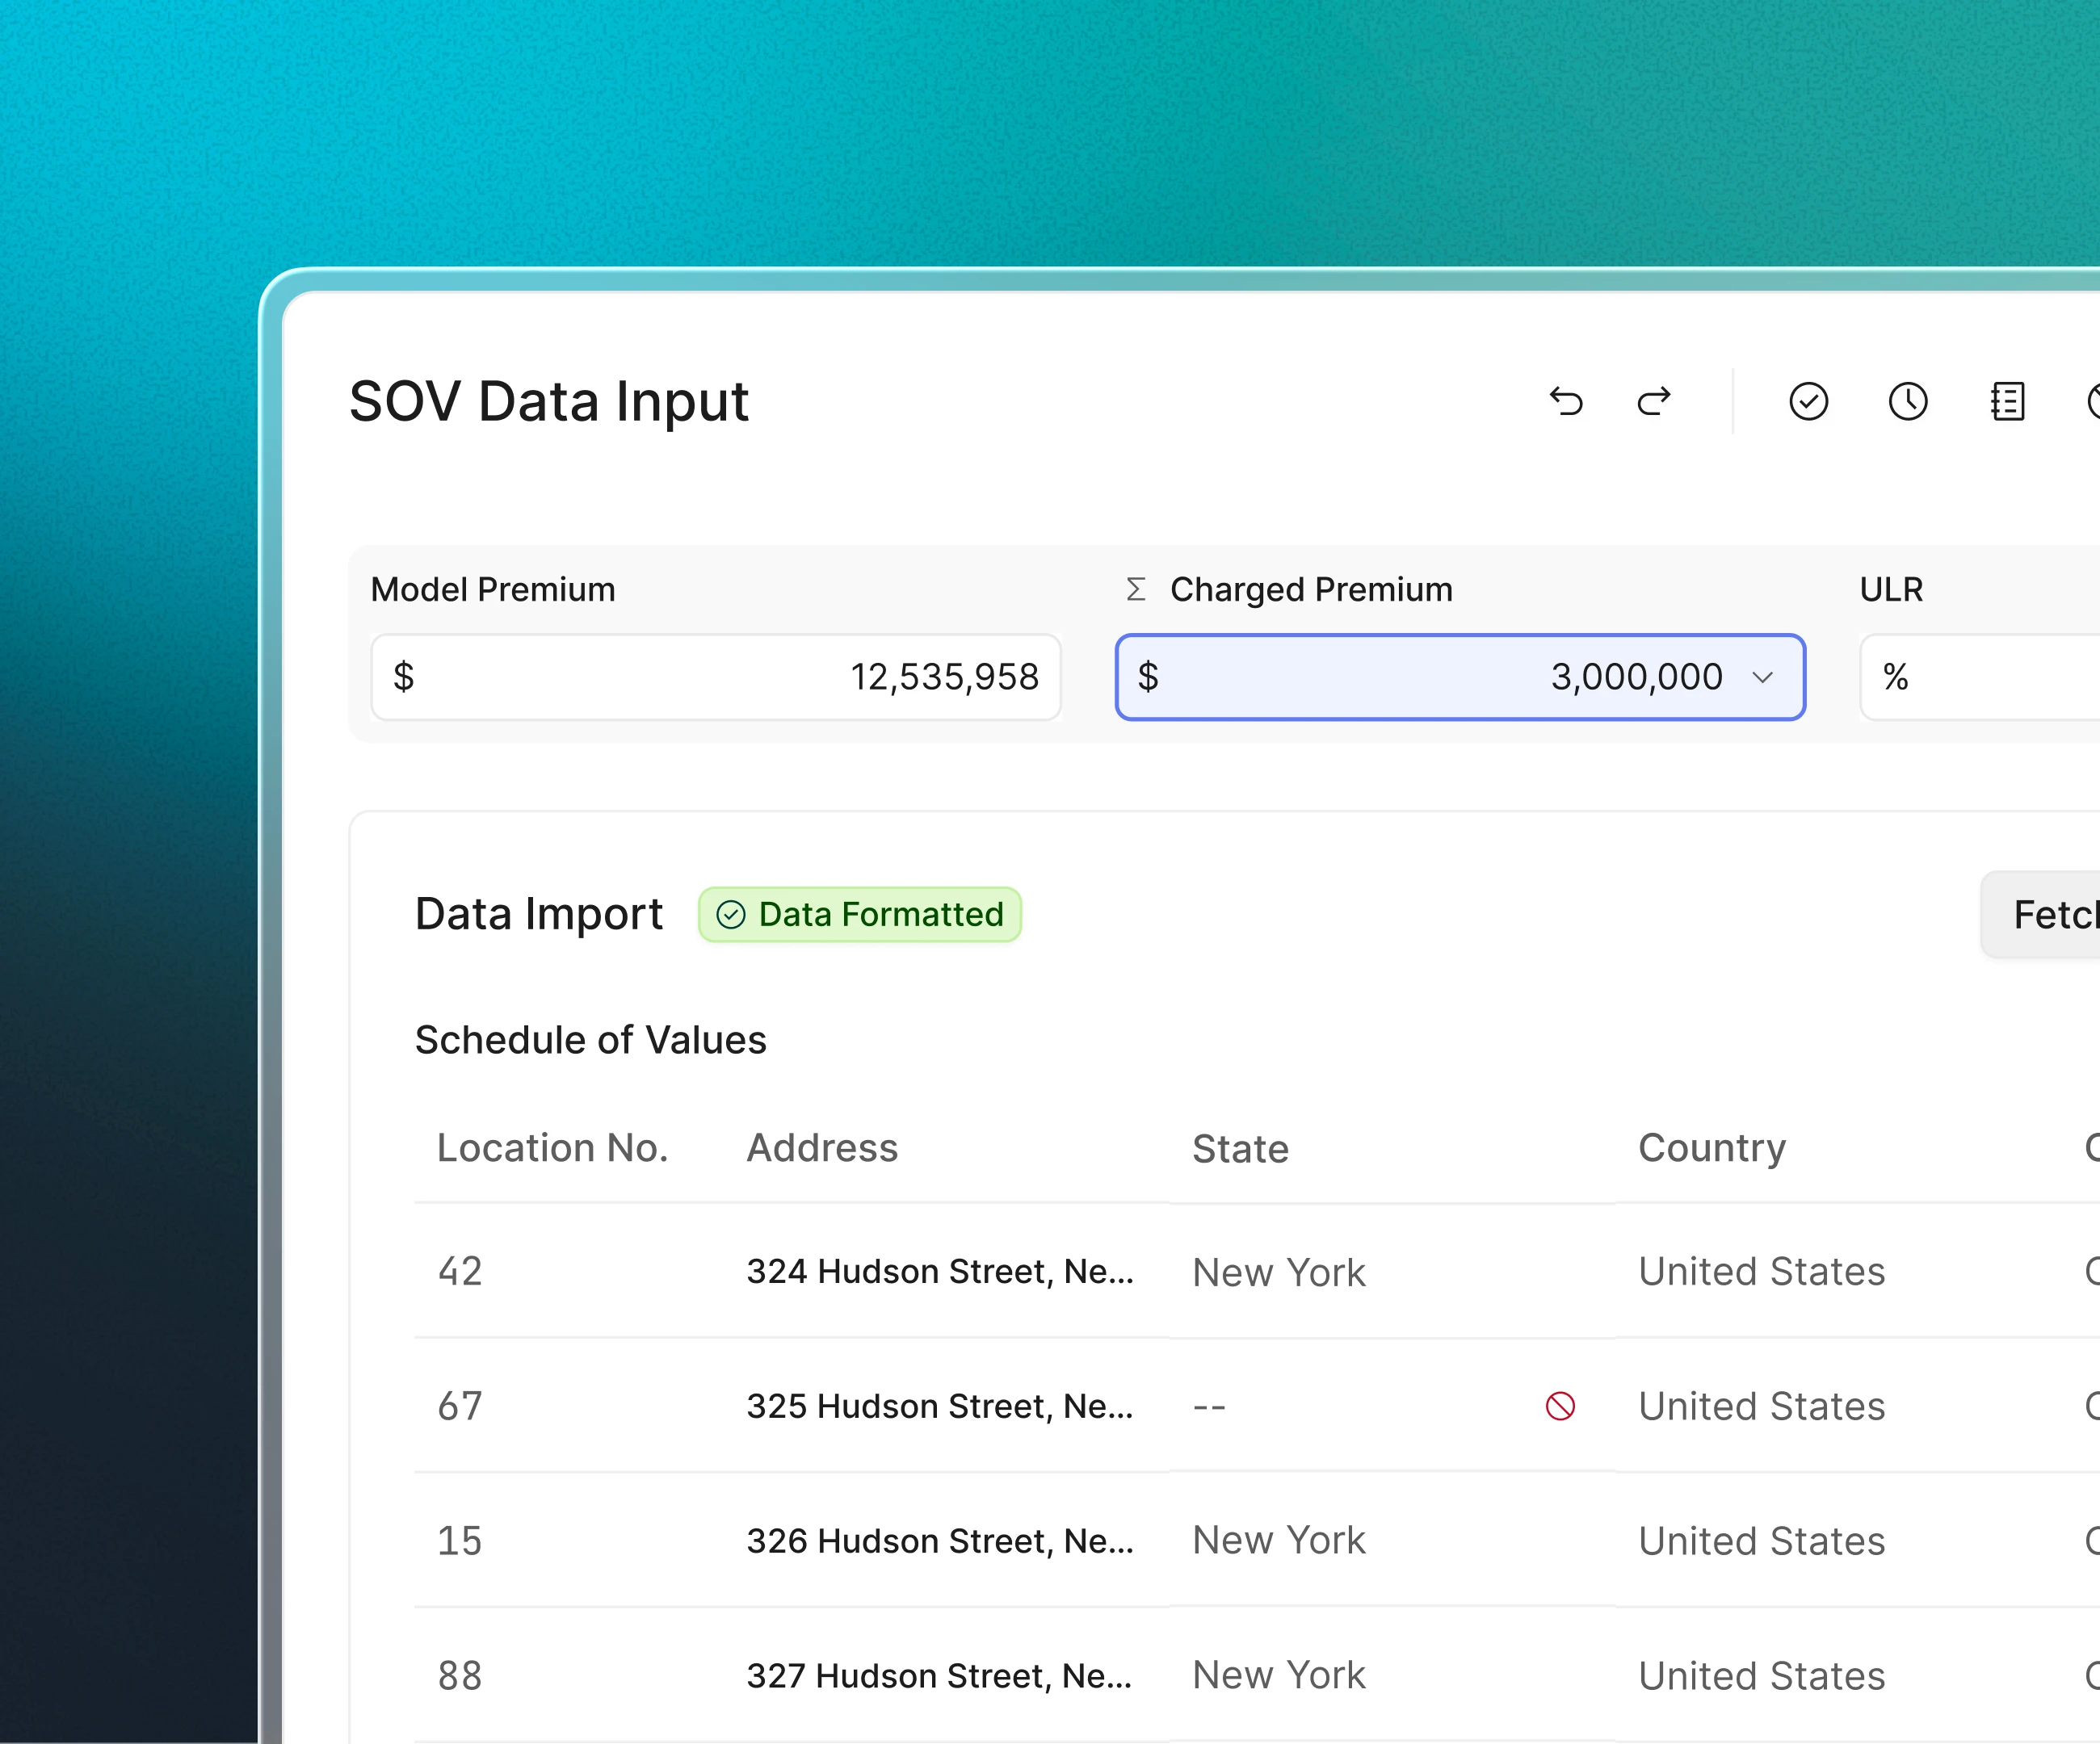Click the Country column header
The image size is (2100, 1744).
(1712, 1149)
